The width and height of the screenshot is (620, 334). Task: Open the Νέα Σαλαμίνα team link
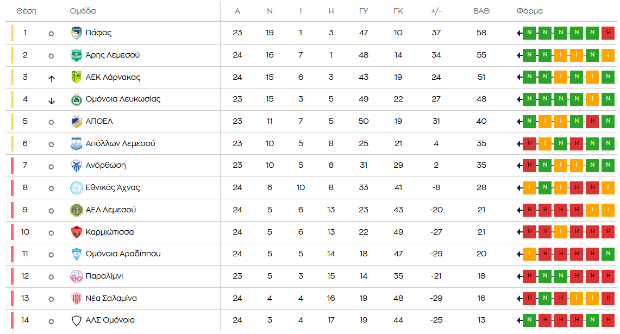coord(111,298)
